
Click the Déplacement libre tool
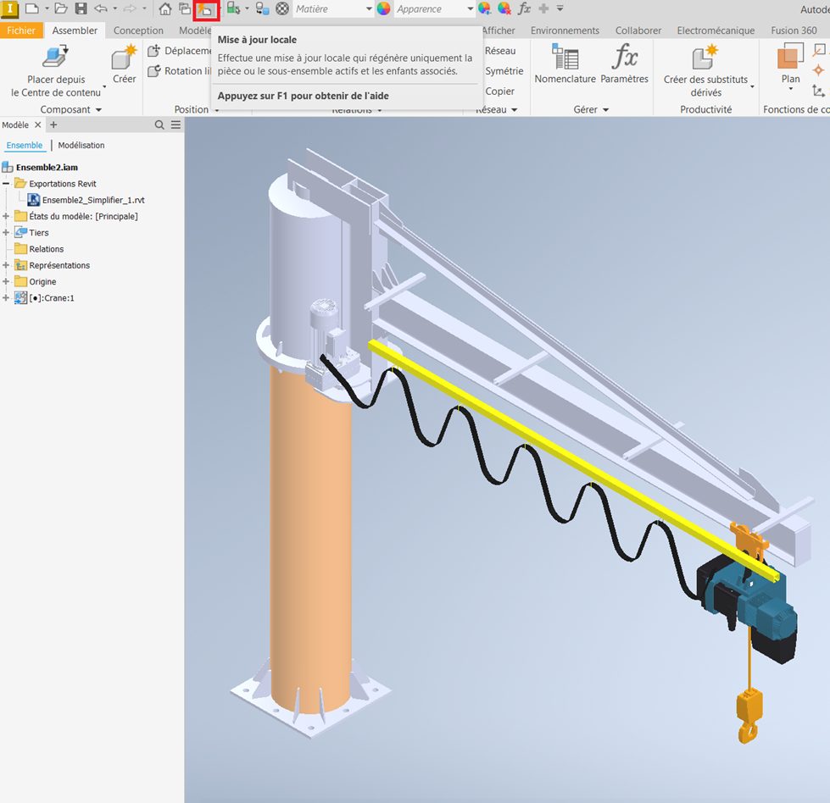[180, 51]
